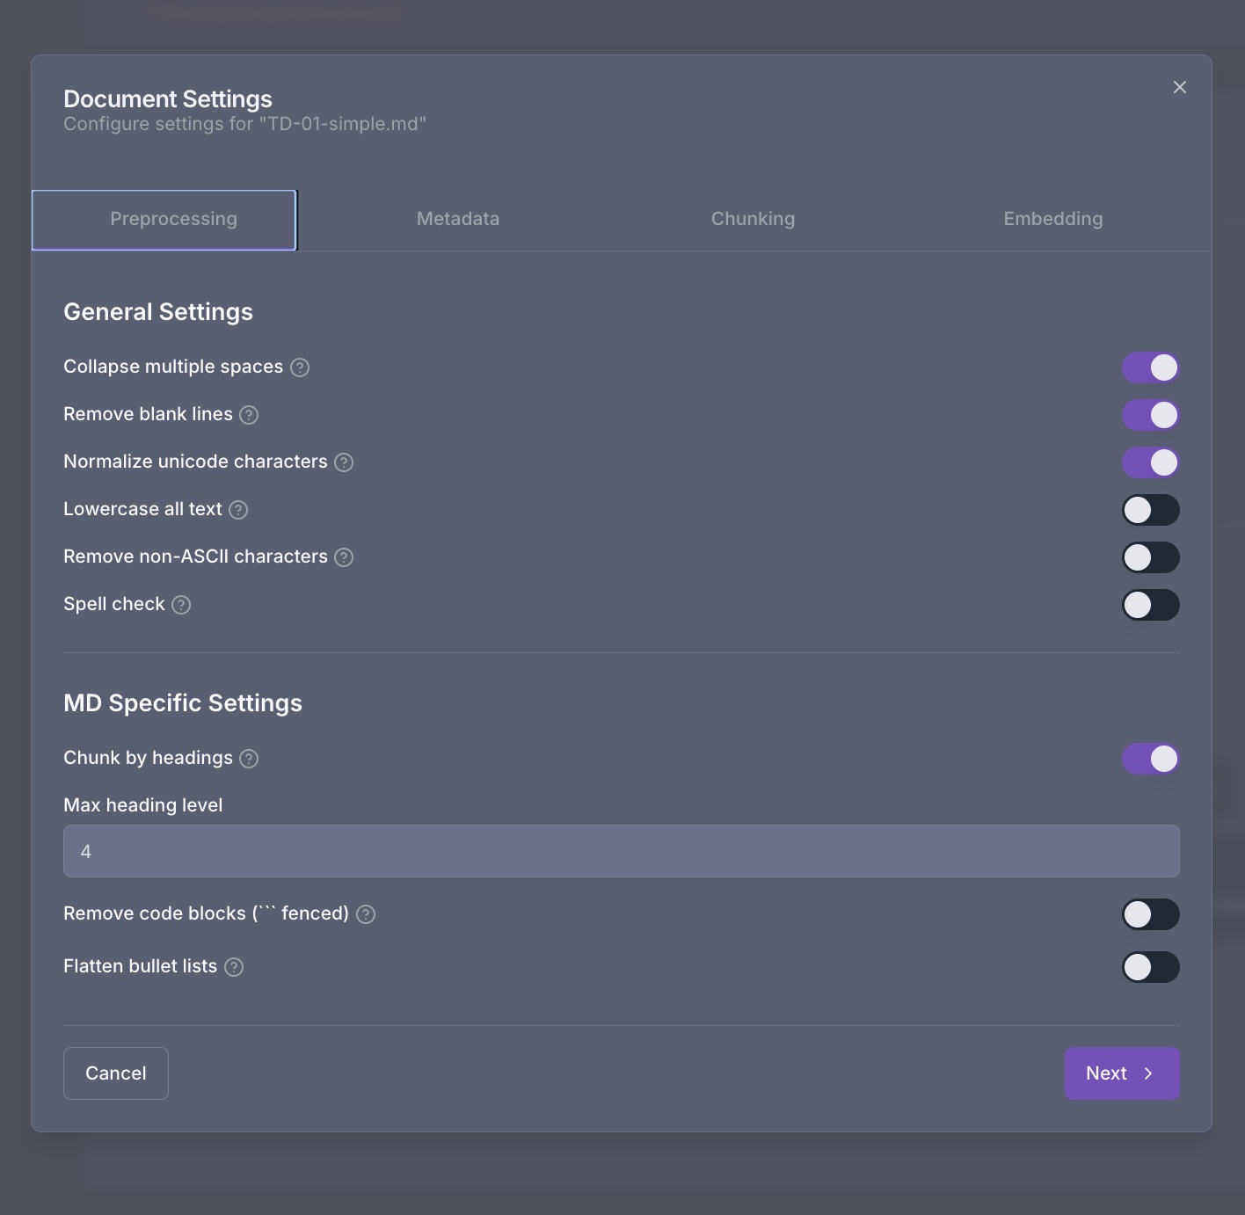The height and width of the screenshot is (1215, 1245).
Task: Select the Max heading level input field
Action: coord(621,851)
